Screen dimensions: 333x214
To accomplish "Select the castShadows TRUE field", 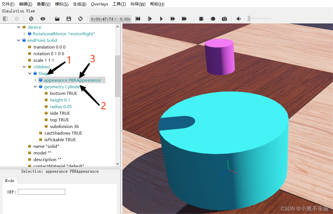I will 63,133.
